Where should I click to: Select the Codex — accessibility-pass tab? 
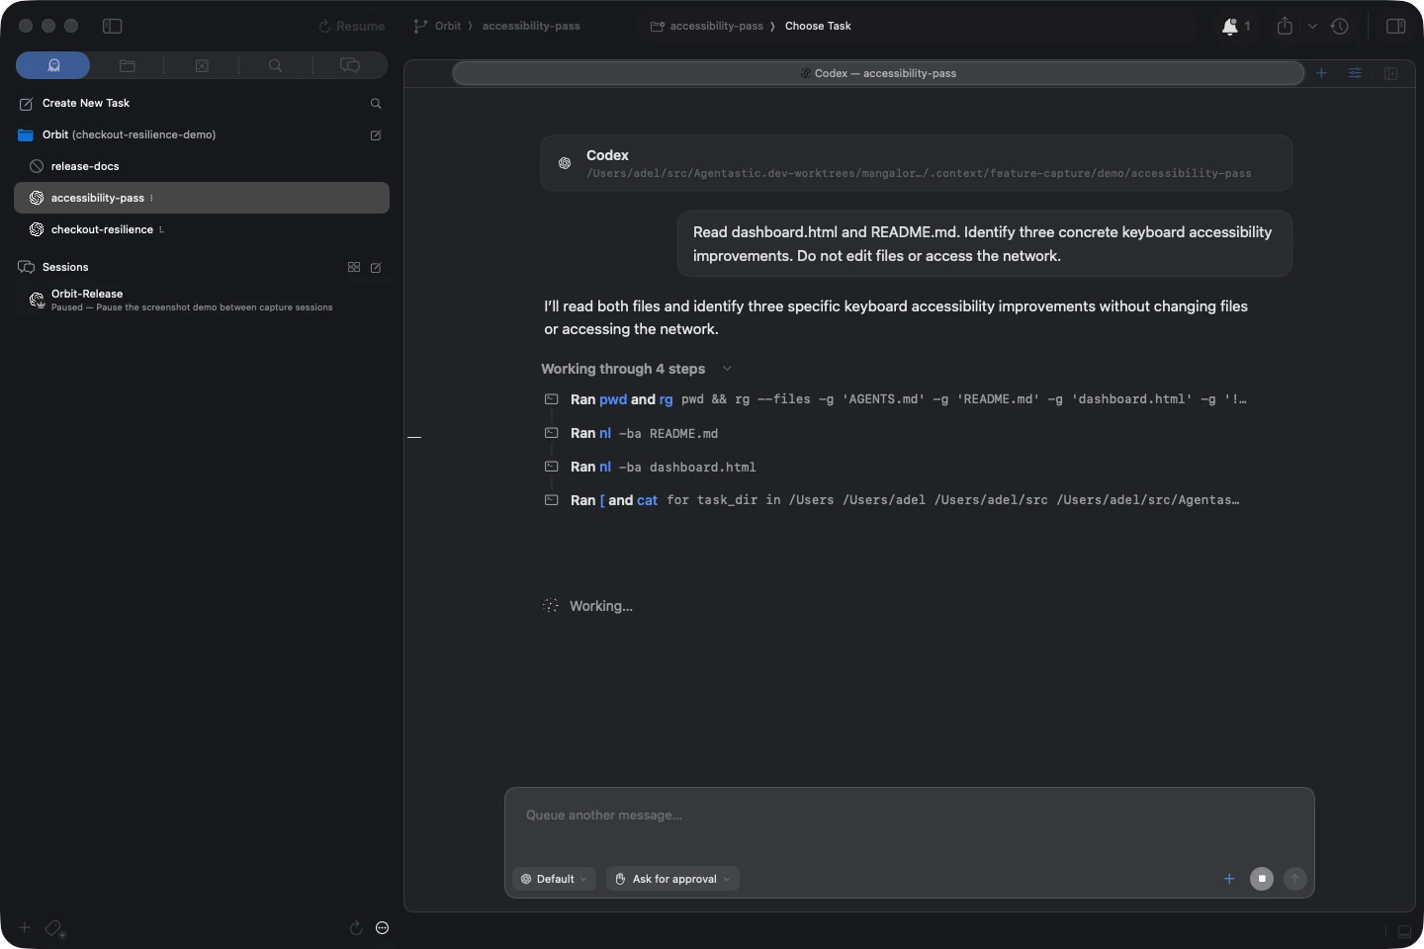click(878, 73)
